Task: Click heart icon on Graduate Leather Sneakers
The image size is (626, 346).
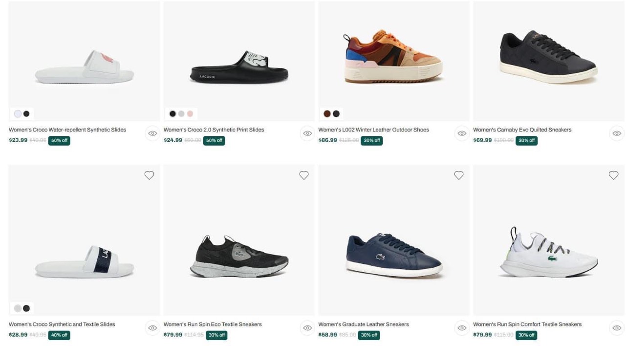Action: 459,175
